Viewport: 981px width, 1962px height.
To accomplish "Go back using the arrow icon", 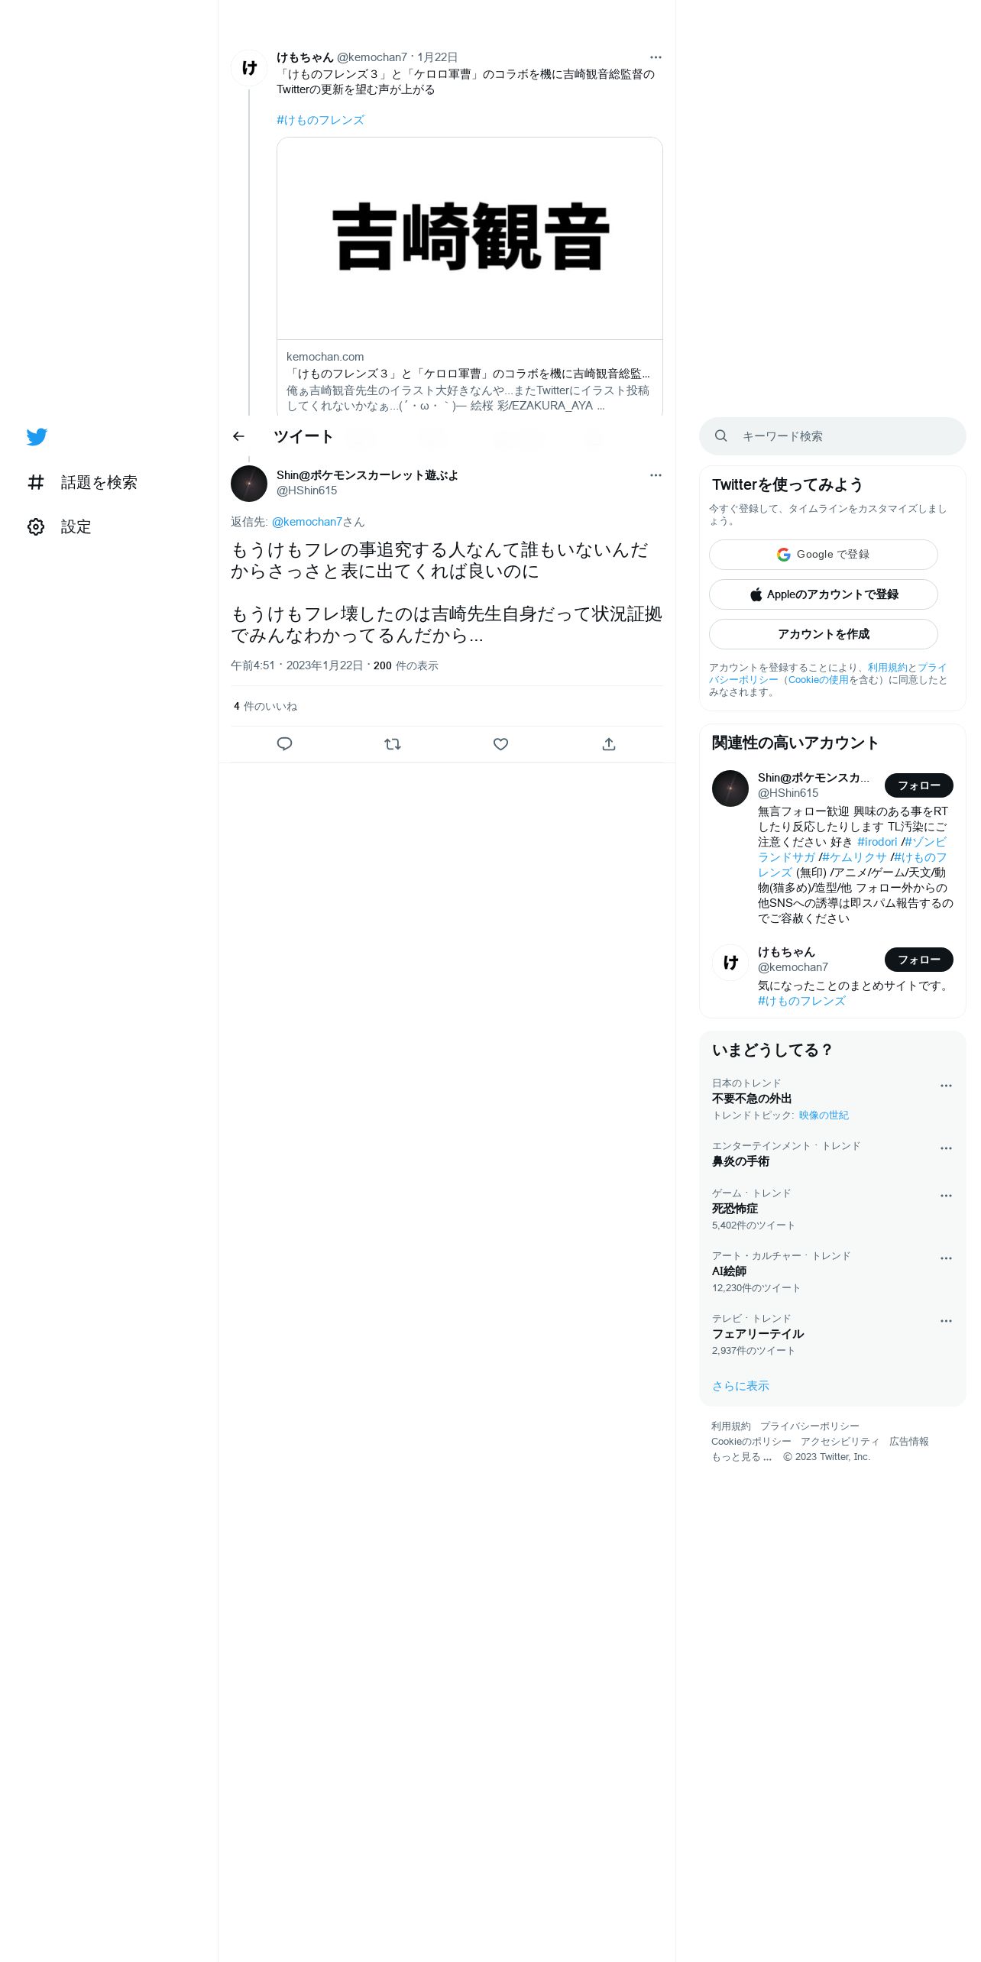I will (x=238, y=436).
